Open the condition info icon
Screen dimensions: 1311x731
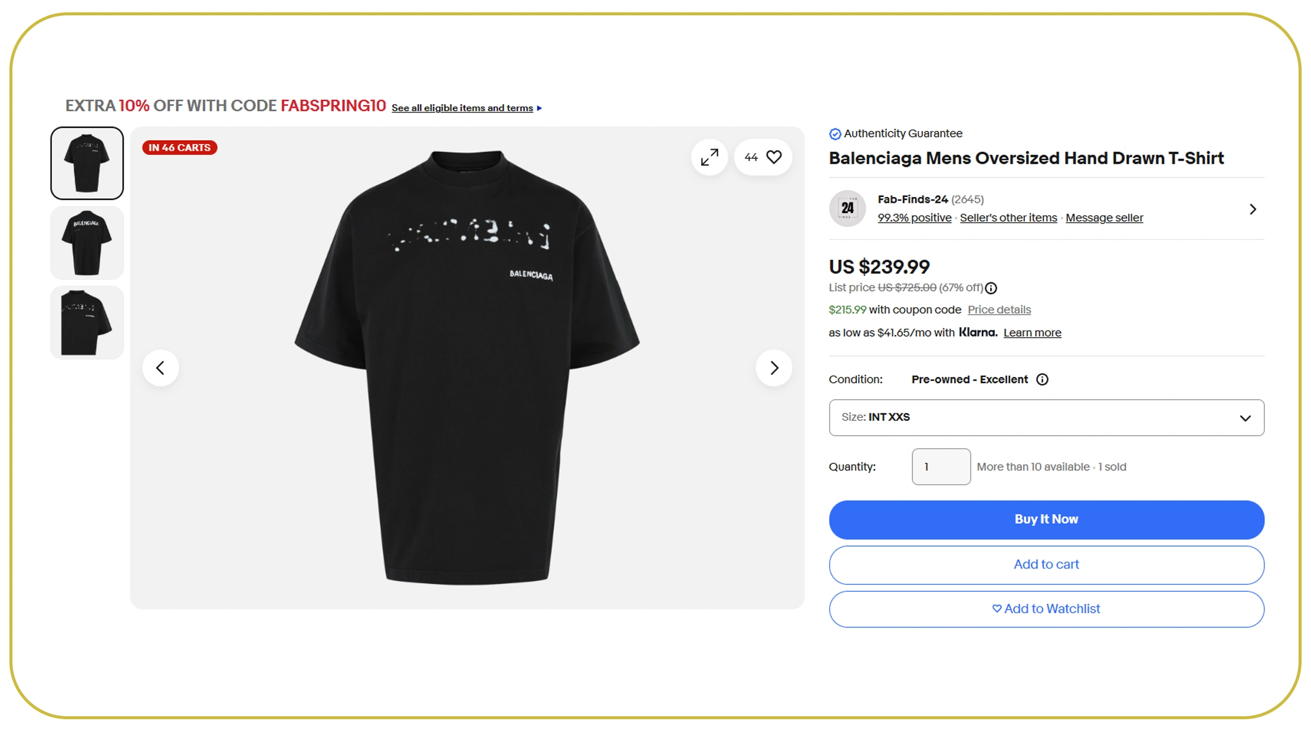1043,380
